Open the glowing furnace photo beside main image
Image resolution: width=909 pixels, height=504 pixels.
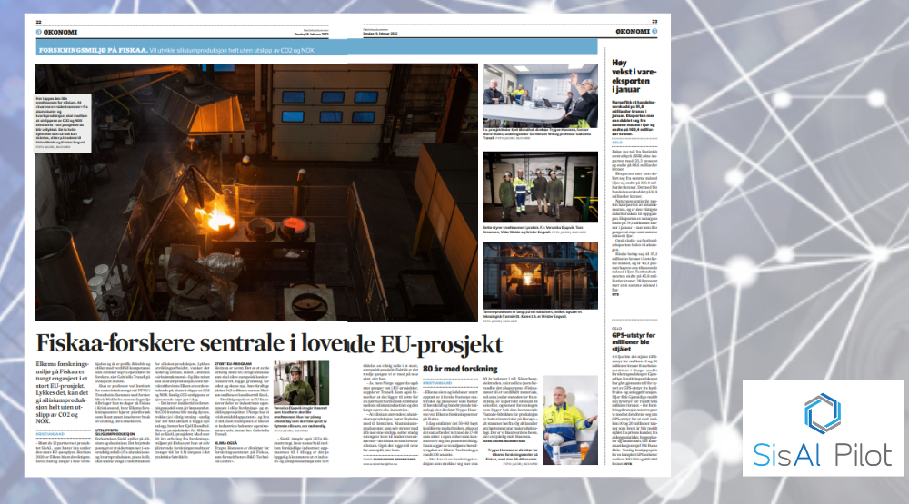tap(540, 275)
